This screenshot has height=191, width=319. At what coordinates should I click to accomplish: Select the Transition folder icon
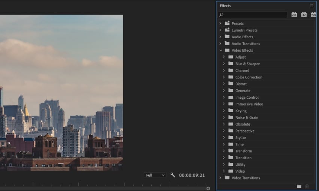point(231,158)
